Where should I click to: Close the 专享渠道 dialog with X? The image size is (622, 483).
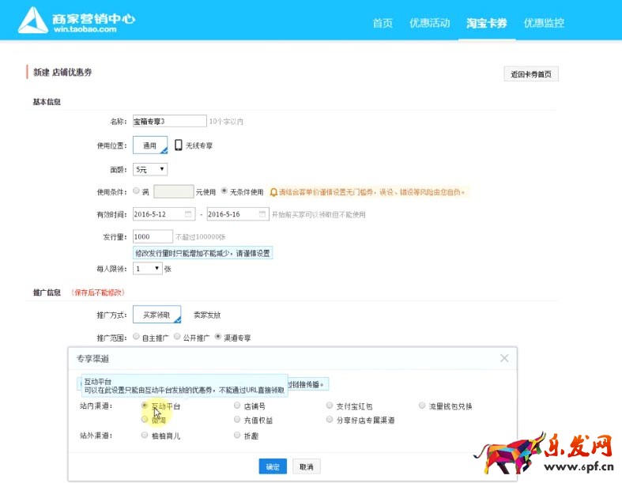point(504,359)
